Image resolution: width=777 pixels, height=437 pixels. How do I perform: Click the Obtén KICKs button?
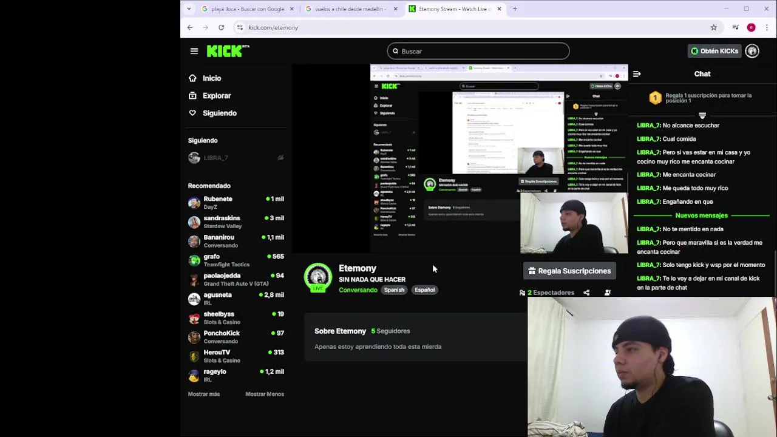click(714, 51)
